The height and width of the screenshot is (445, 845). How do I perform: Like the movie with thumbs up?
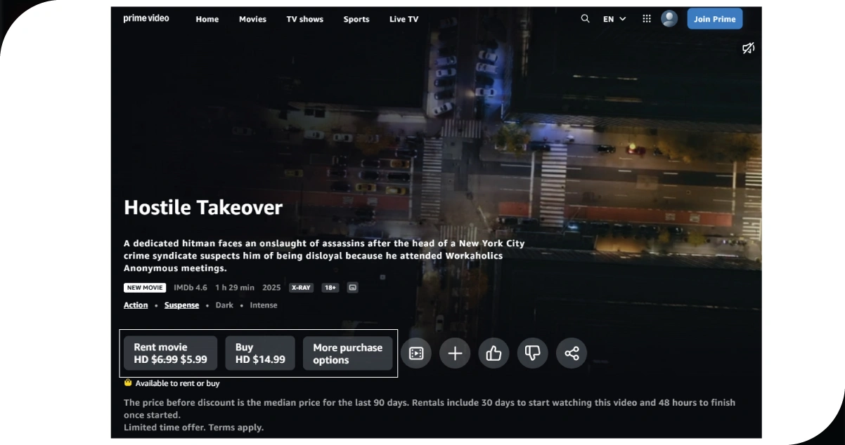pos(494,353)
